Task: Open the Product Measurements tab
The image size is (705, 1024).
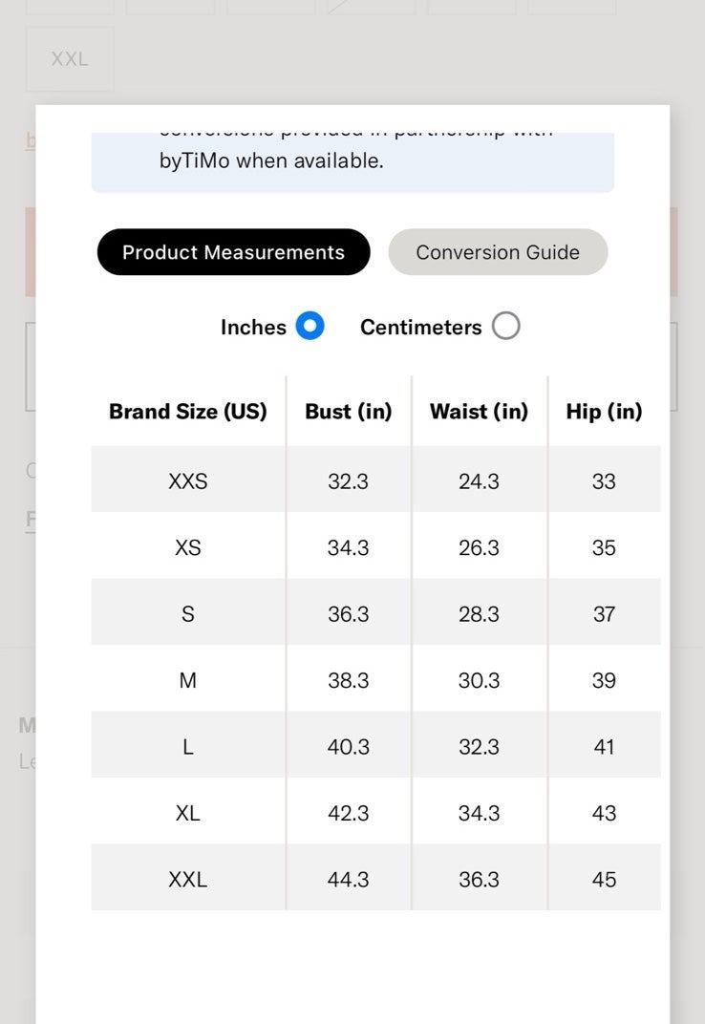Action: [233, 252]
